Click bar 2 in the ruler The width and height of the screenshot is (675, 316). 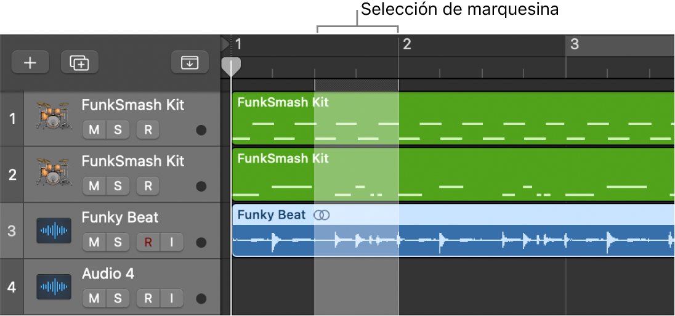tap(406, 44)
